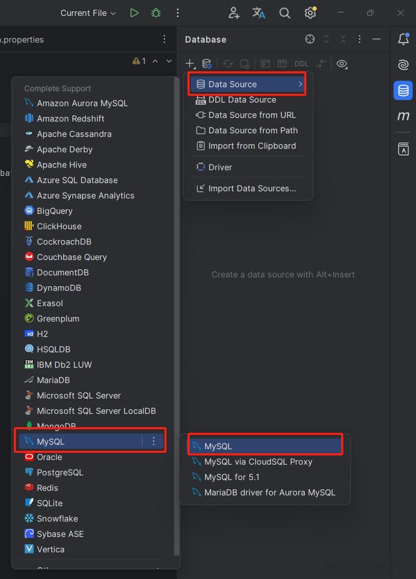Screen dimensions: 416x579
Task: Click the arrow icon right of DDL
Action: coord(321,64)
